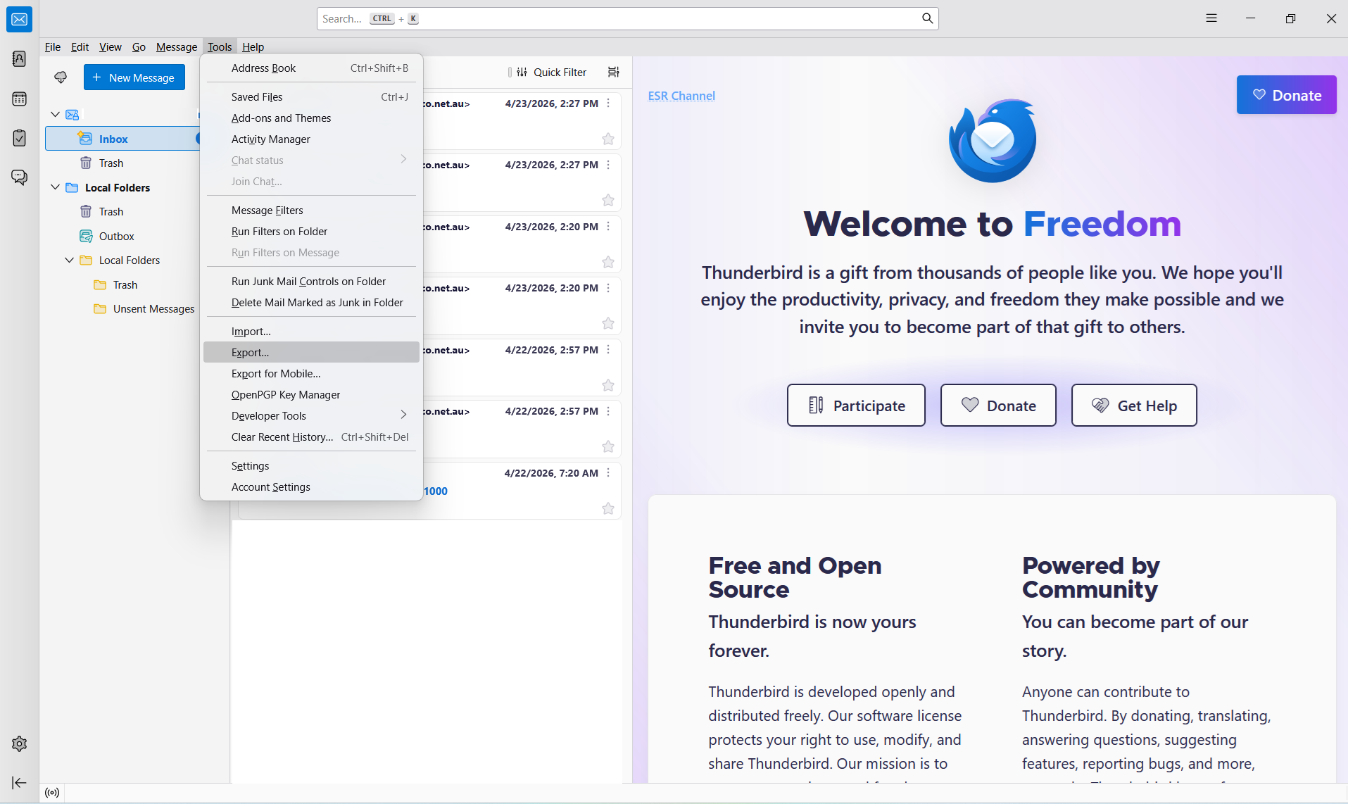This screenshot has height=804, width=1348.
Task: Click the Get Messages cloud icon
Action: 61,77
